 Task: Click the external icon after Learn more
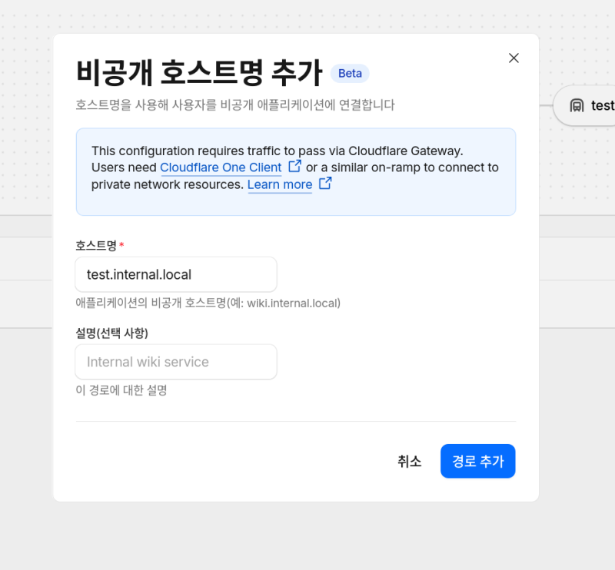[x=325, y=184]
